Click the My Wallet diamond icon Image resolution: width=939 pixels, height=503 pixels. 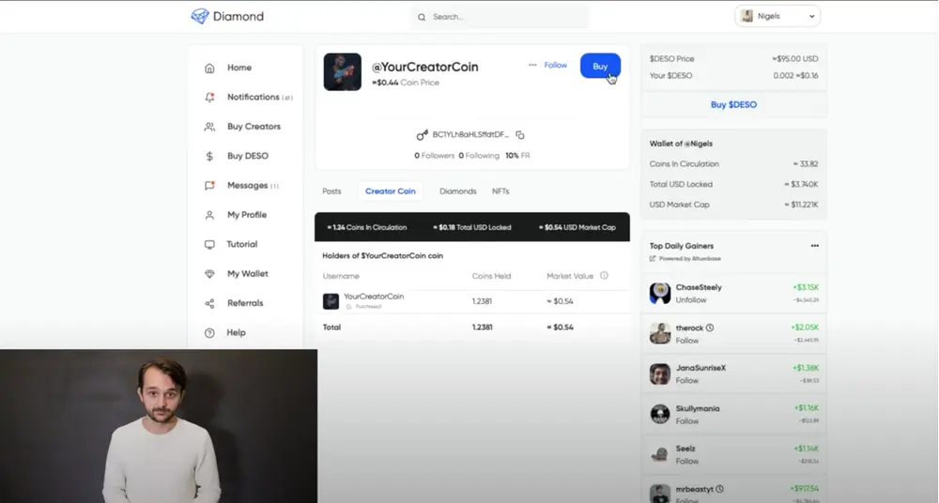click(x=209, y=274)
